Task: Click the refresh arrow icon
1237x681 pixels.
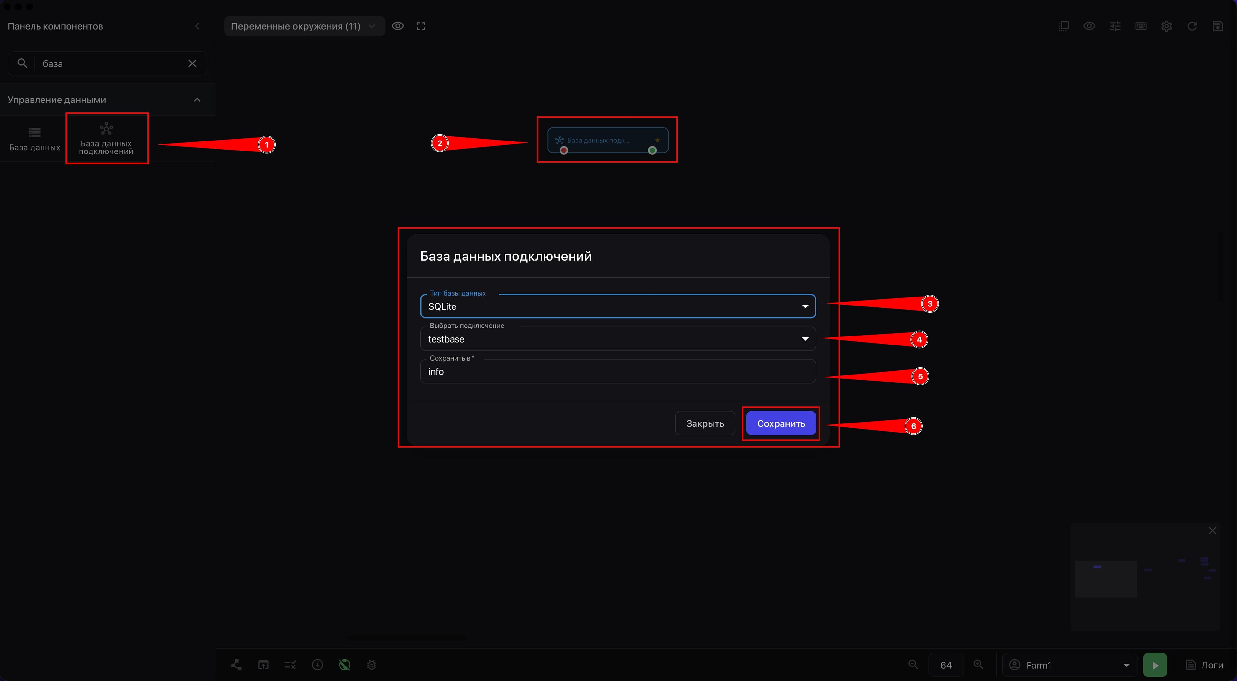Action: pyautogui.click(x=1192, y=26)
